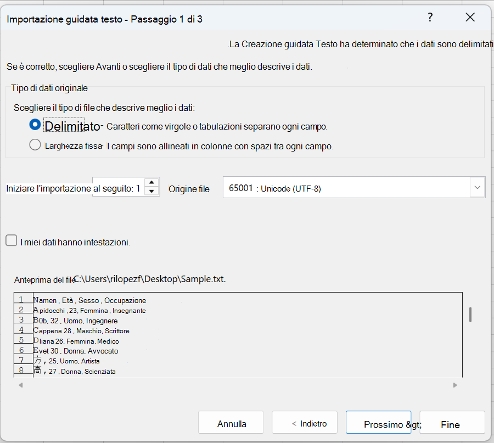The width and height of the screenshot is (494, 443).
Task: Increase the starting import row number
Action: 151,182
